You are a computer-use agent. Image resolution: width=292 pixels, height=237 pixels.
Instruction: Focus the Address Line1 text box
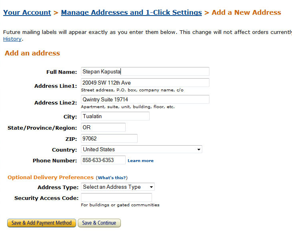tap(145, 83)
